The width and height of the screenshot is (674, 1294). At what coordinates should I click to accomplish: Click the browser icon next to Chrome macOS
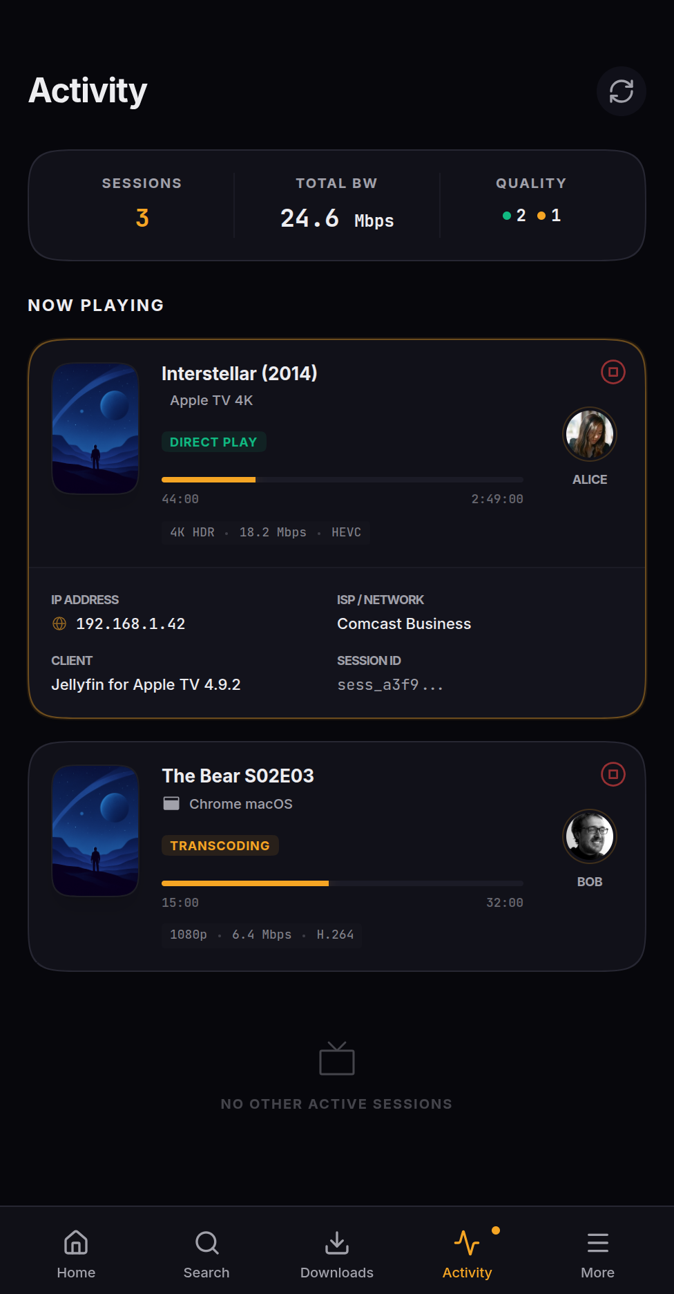[171, 803]
